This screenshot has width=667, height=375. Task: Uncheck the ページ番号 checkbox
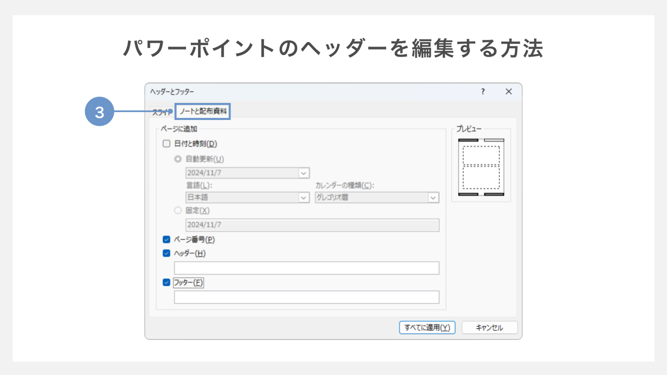tap(166, 240)
